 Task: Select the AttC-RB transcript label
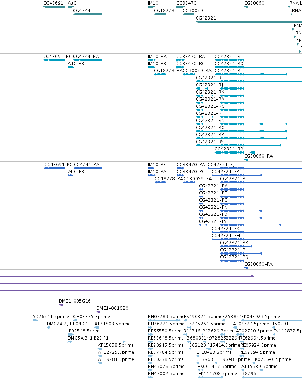(76, 64)
